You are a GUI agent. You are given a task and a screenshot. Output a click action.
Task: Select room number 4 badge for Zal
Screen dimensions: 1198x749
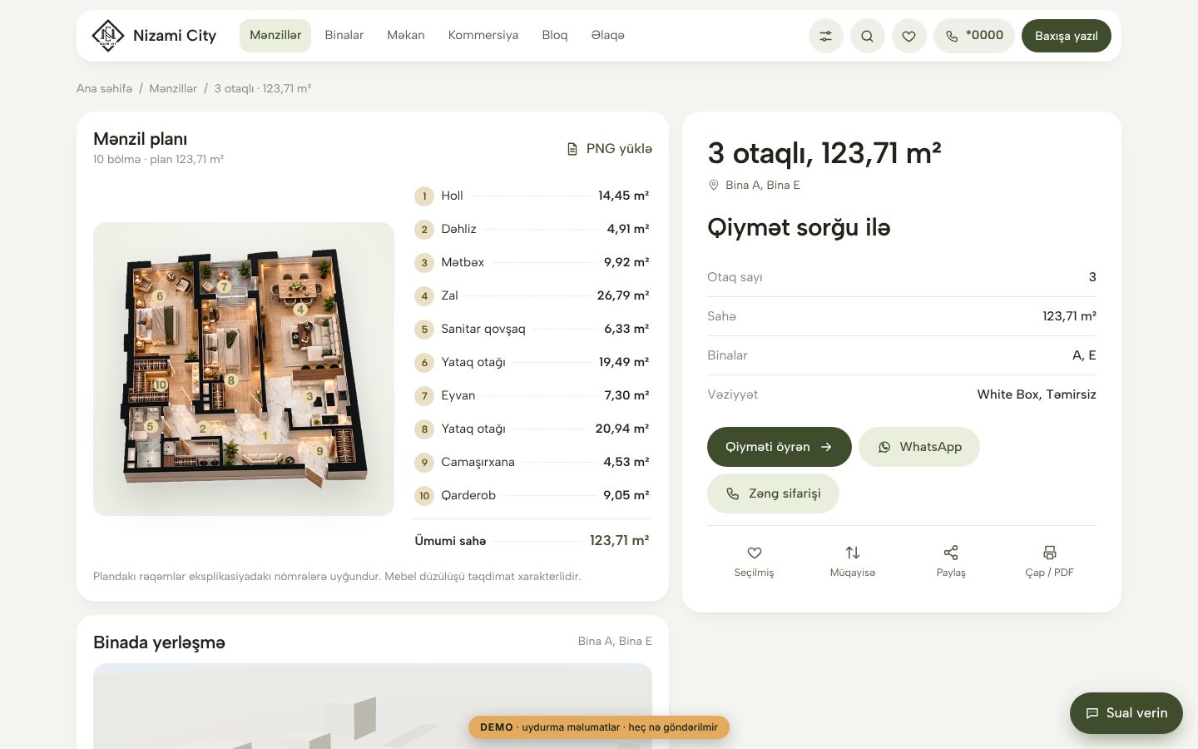point(424,296)
